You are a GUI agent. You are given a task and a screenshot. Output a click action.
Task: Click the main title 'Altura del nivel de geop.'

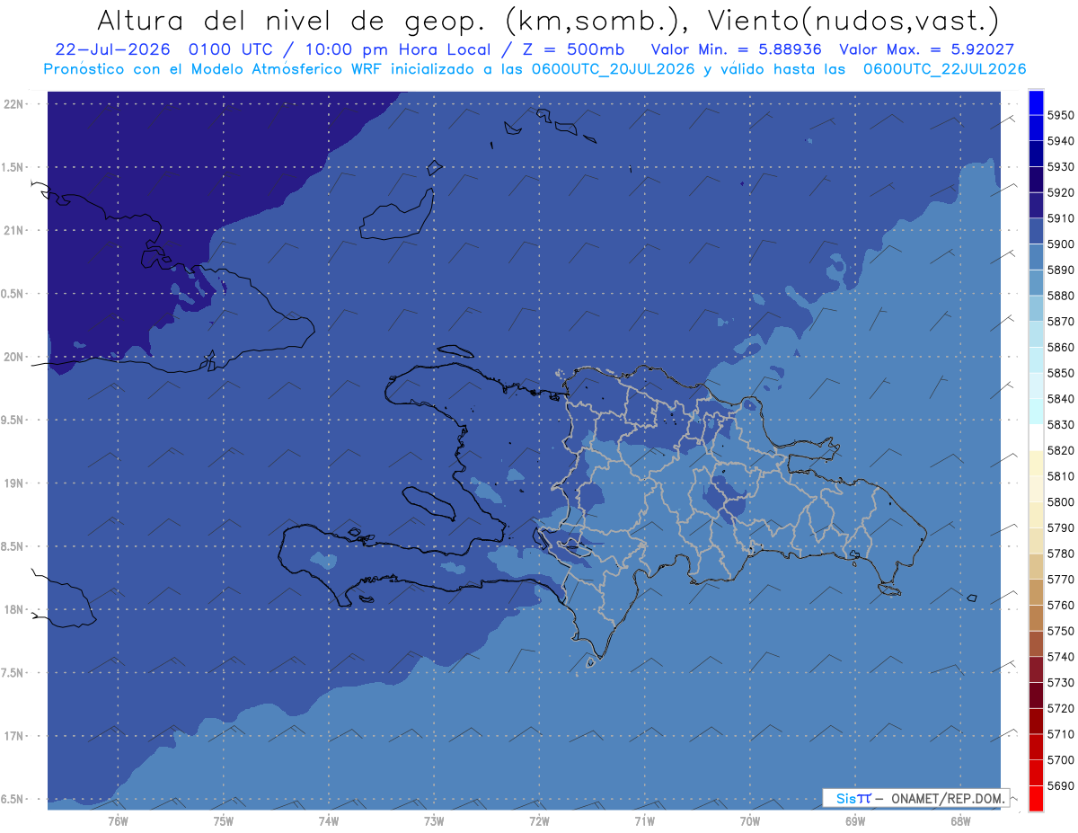point(293,20)
